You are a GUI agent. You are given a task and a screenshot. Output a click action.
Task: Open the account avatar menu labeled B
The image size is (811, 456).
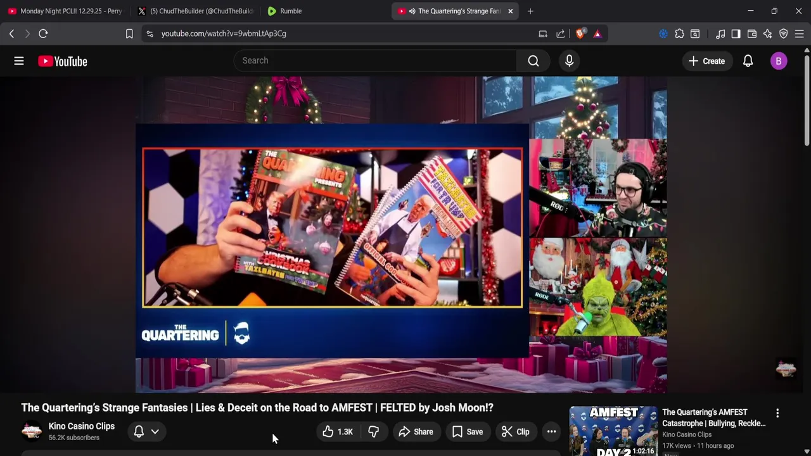(x=779, y=61)
